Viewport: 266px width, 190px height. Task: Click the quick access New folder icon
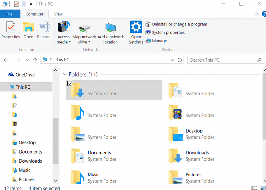(24, 4)
